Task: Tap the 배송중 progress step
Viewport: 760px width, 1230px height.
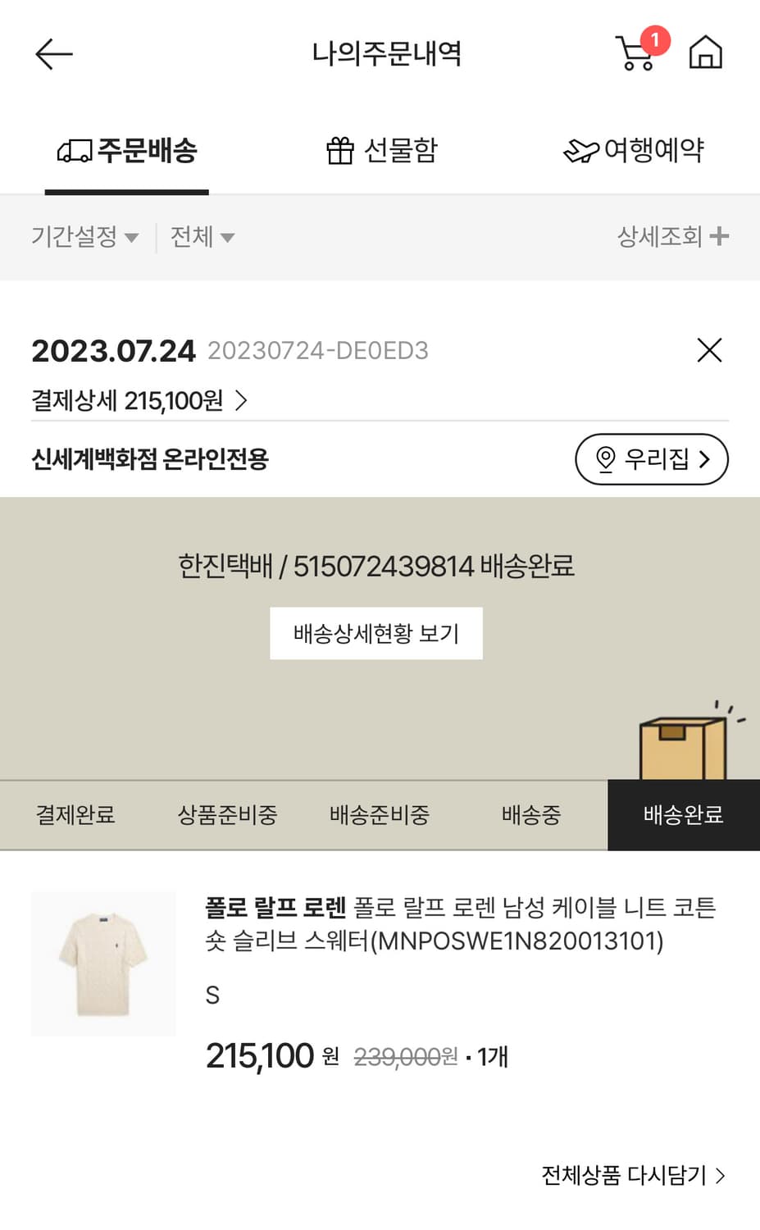Action: click(x=531, y=815)
